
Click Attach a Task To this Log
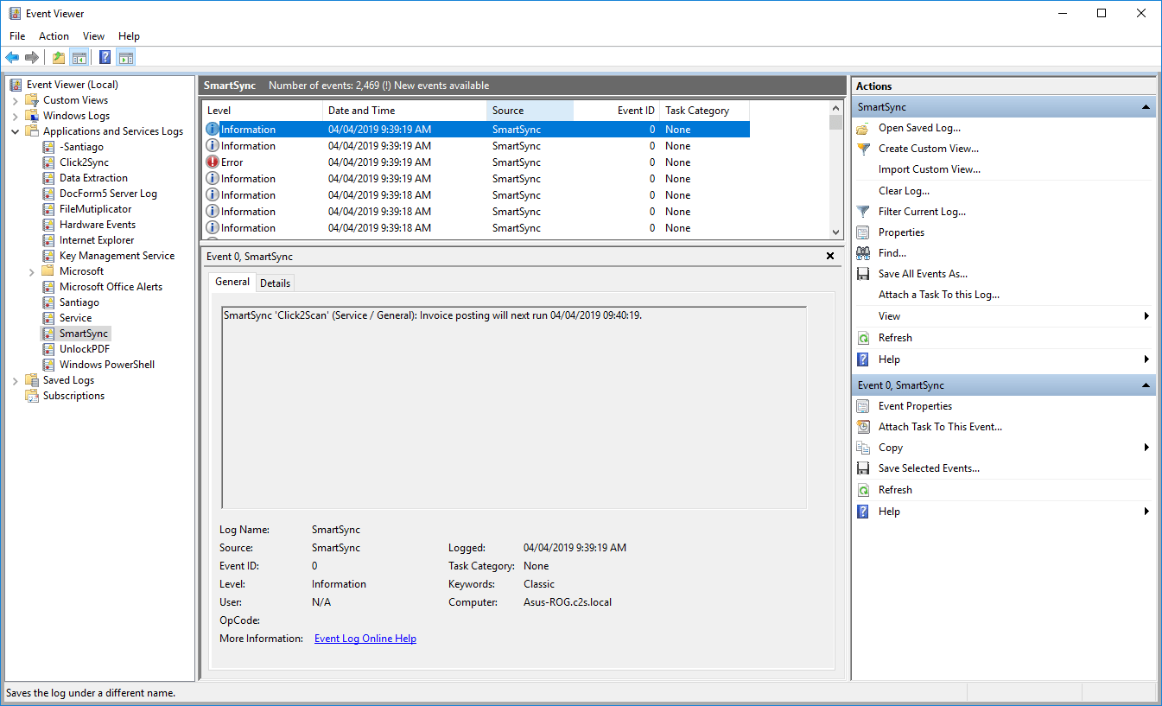[939, 295]
